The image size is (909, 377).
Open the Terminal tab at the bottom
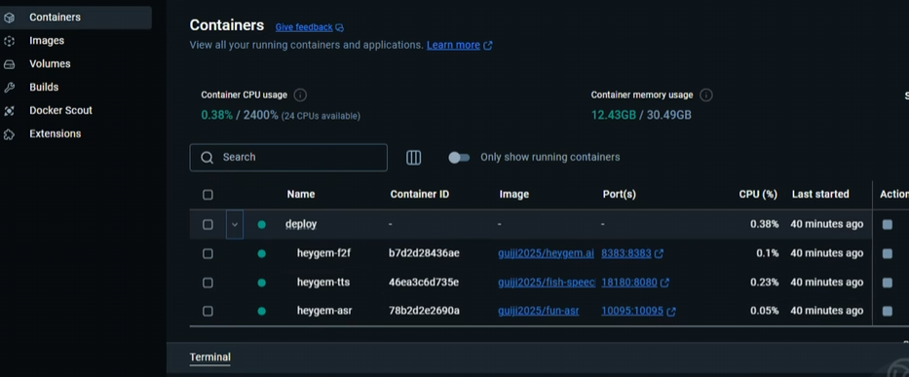click(209, 358)
